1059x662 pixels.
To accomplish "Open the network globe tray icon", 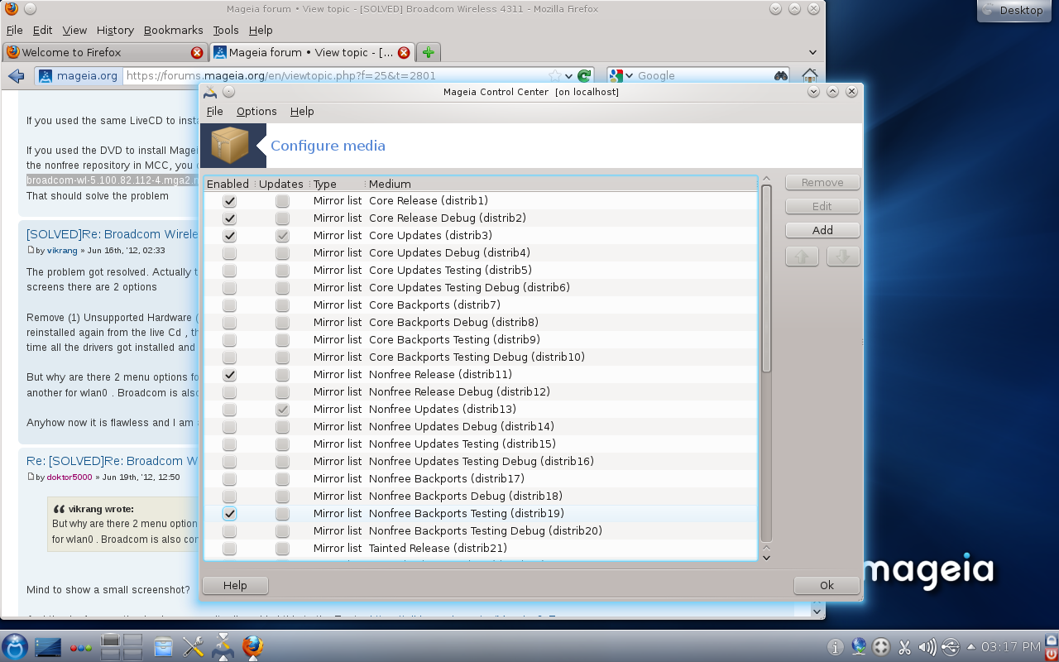I will pos(859,647).
